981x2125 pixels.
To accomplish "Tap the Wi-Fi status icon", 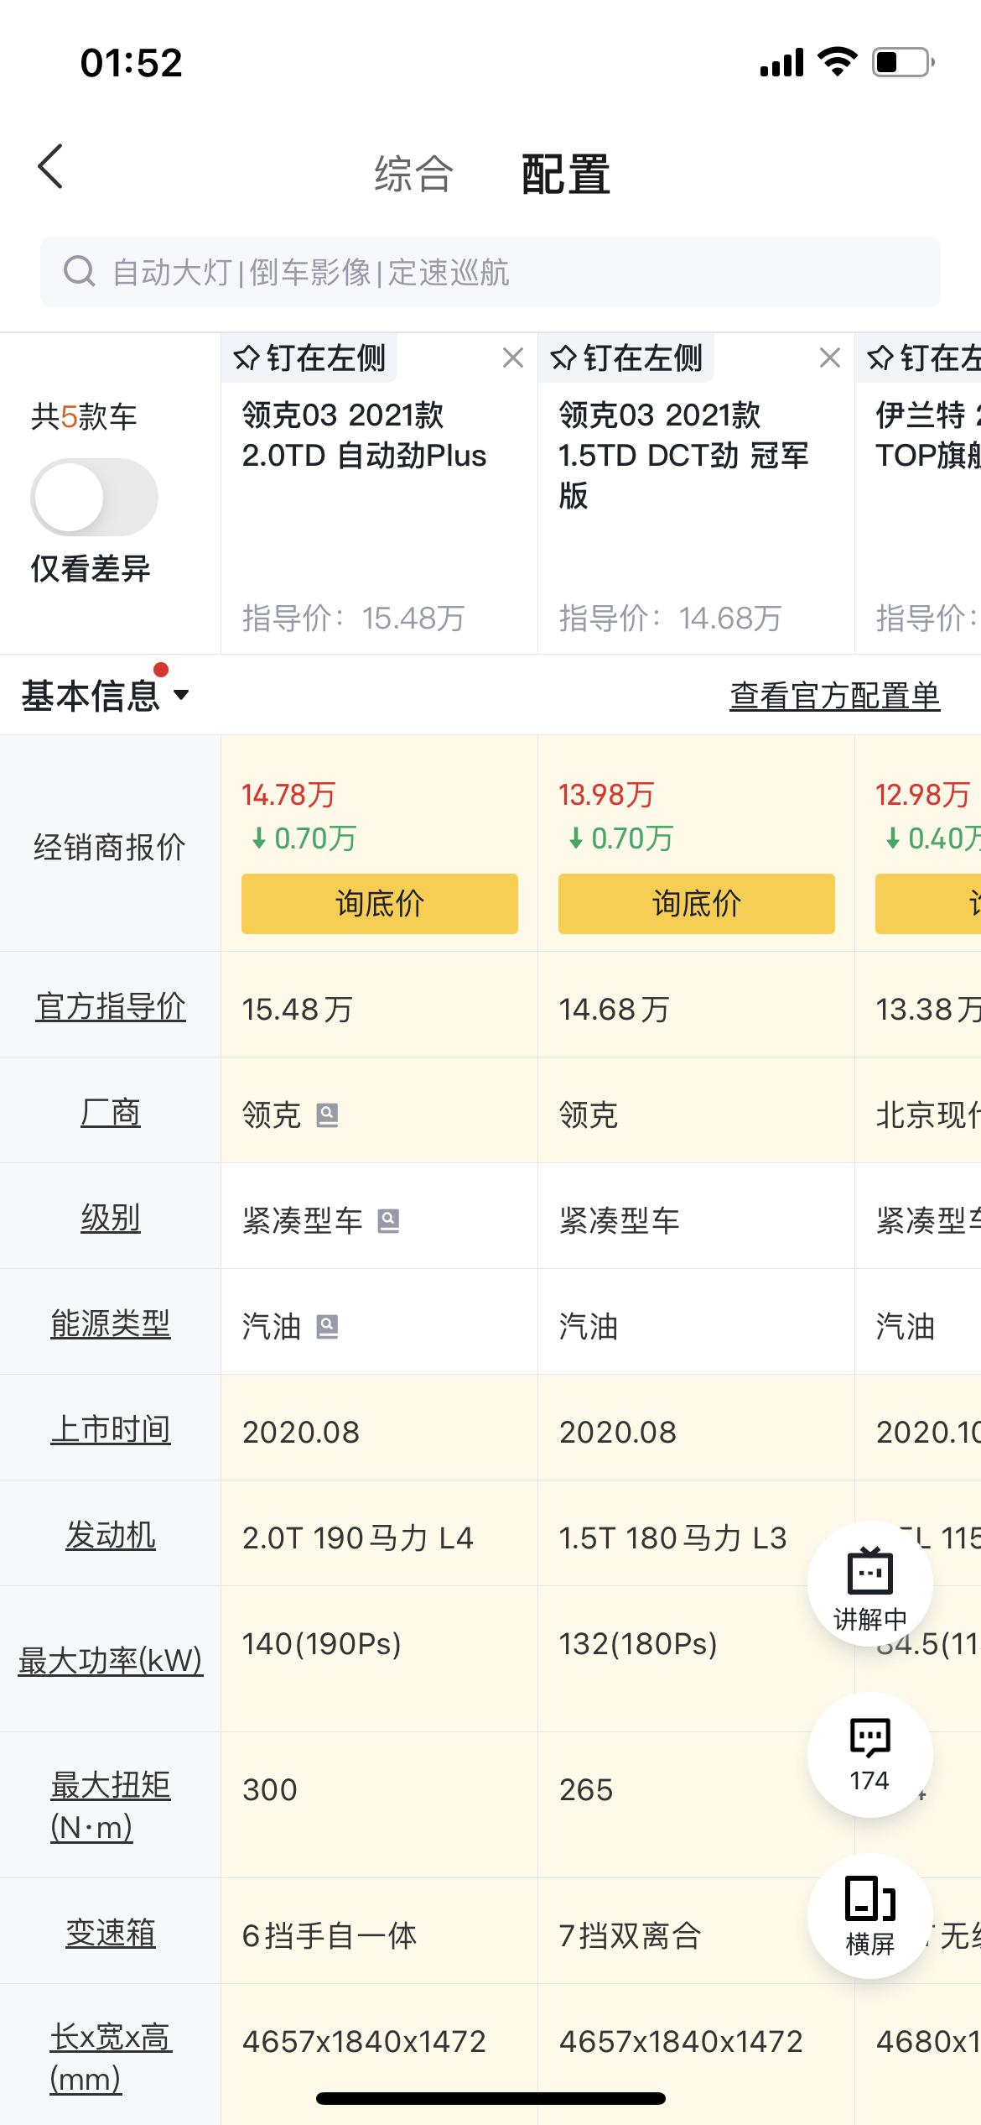I will click(837, 62).
